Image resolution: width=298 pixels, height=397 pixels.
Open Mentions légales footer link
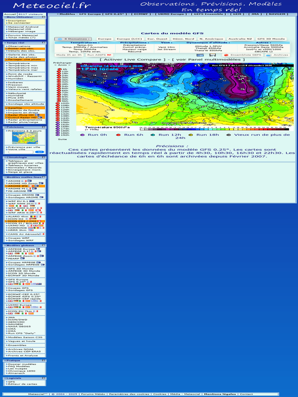220,394
